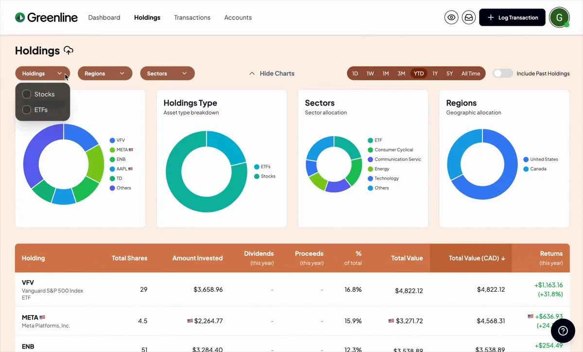Select 1Y time range
Viewport: 583px width, 352px height.
pyautogui.click(x=435, y=73)
